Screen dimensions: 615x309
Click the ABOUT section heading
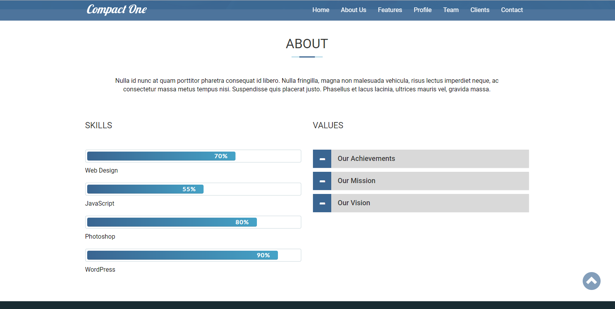(307, 44)
